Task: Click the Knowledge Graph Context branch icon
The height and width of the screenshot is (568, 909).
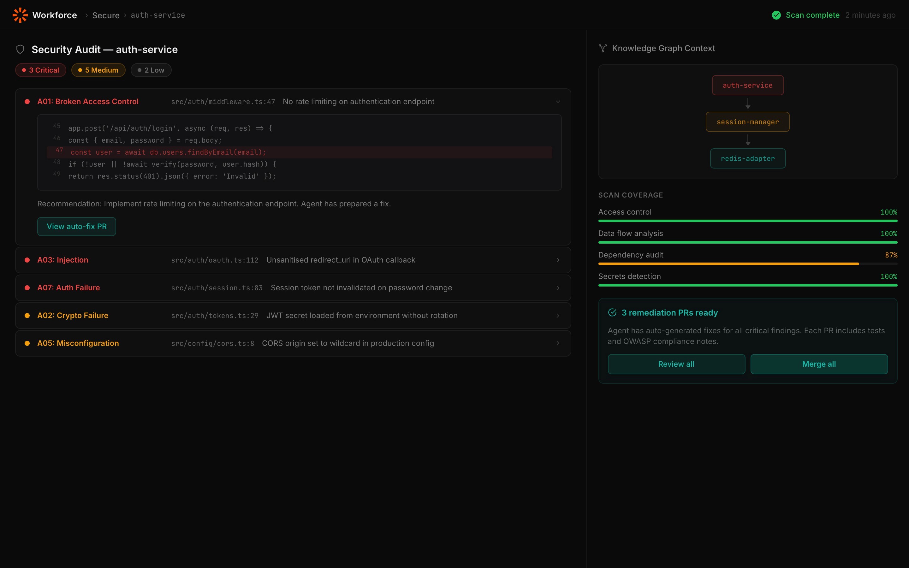Action: tap(603, 48)
